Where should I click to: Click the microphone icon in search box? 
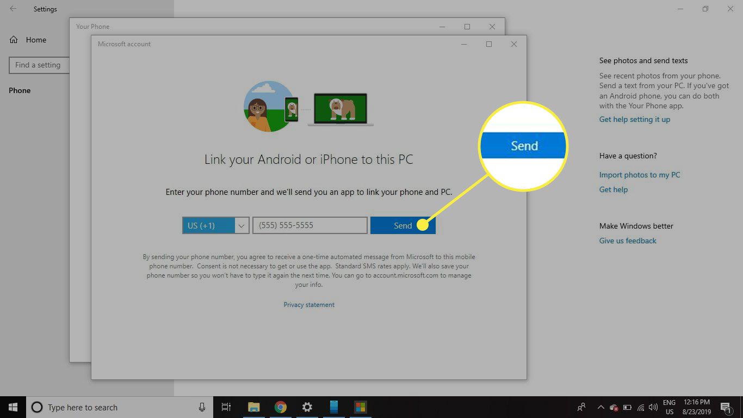pyautogui.click(x=202, y=407)
